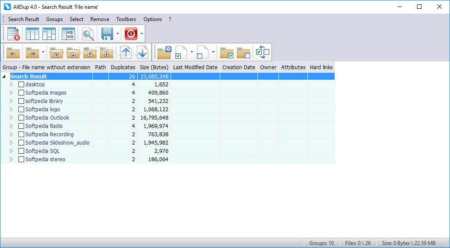The image size is (450, 248).
Task: Open dropdown arrow next to save icon
Action: coord(118,34)
